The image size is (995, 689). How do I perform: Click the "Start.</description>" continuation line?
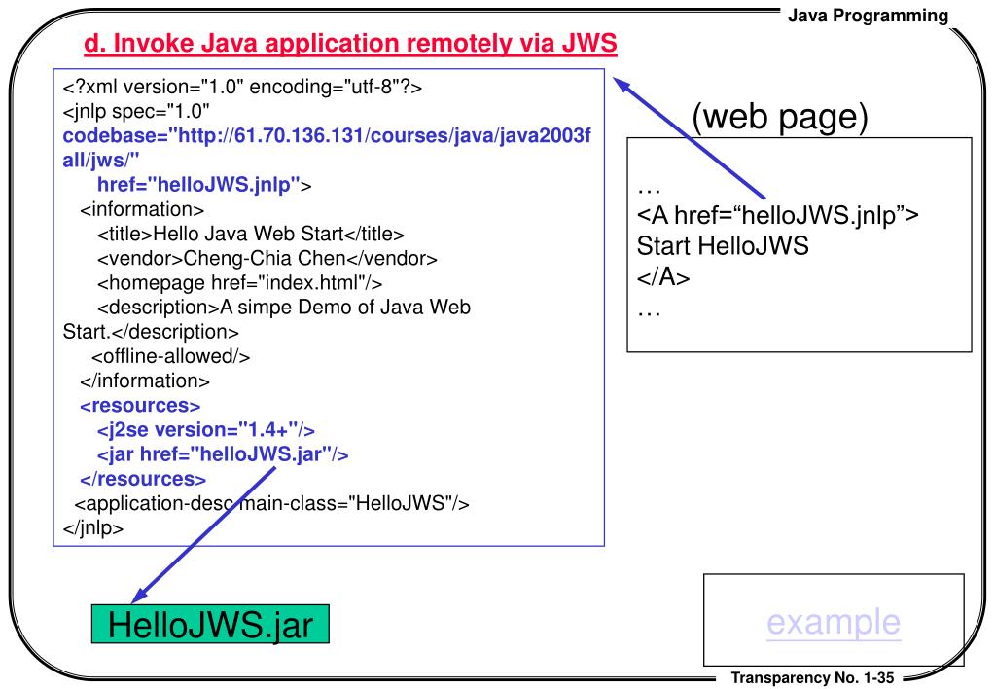[151, 332]
